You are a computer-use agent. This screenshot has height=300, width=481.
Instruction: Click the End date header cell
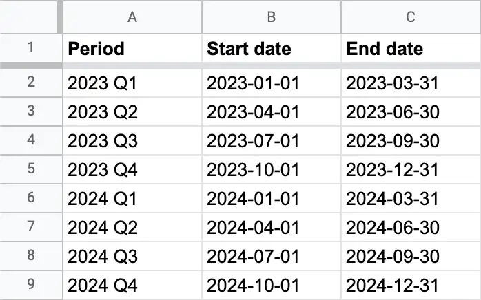411,49
